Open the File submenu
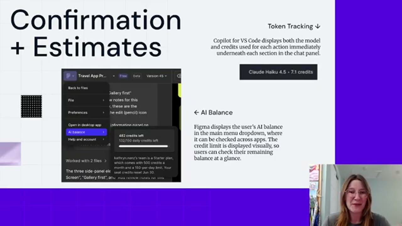402x226 pixels. coord(86,100)
